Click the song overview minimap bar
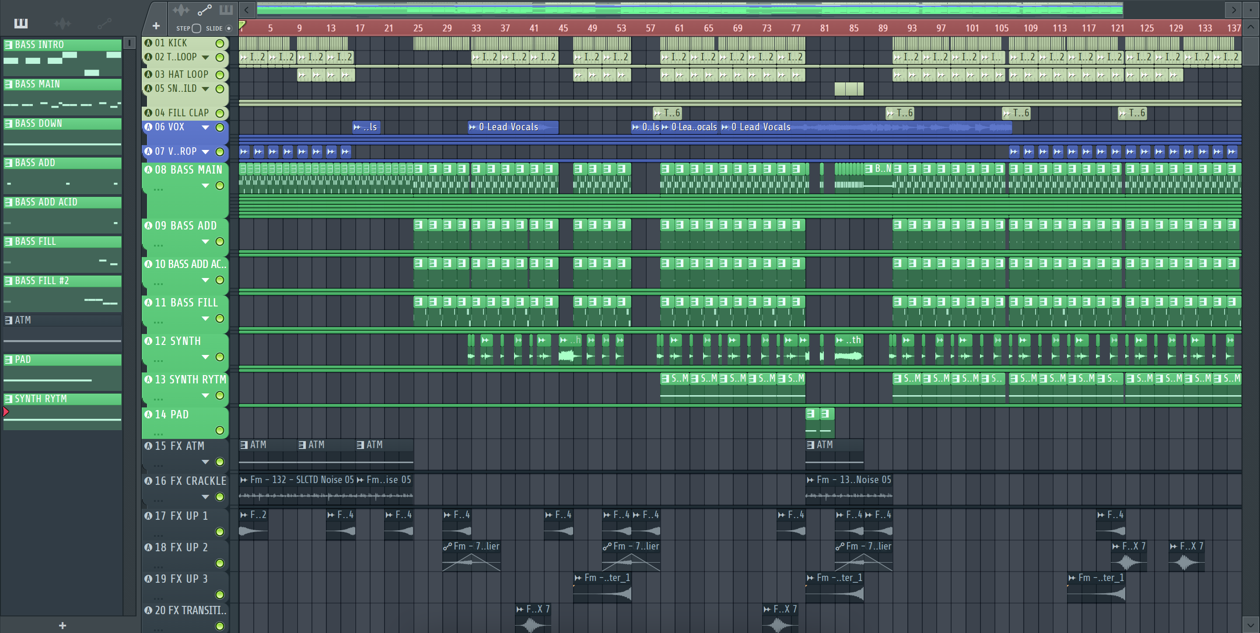Screen dimensions: 1260x633 [x=689, y=10]
